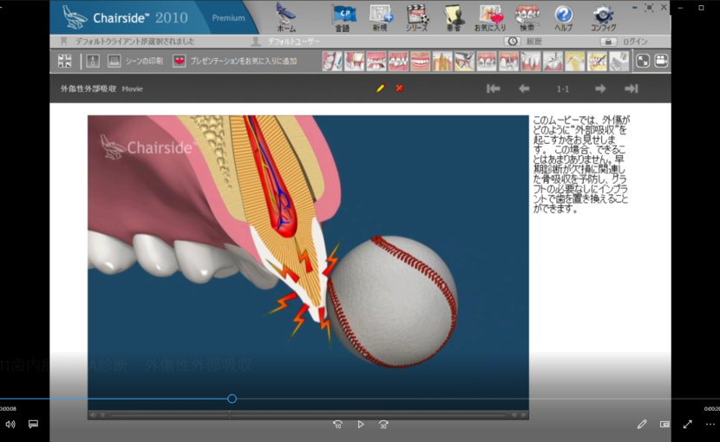The width and height of the screenshot is (720, 442).
Task: Click the 外傷性外部吸収 Movie title
Action: (x=101, y=88)
